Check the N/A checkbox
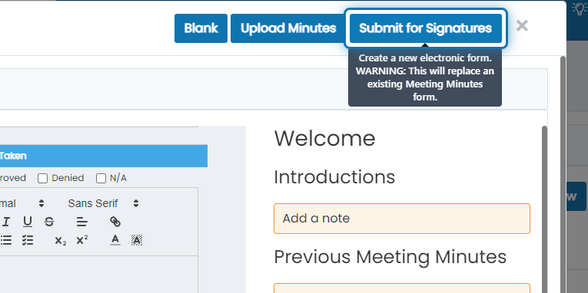This screenshot has width=588, height=293. click(101, 179)
